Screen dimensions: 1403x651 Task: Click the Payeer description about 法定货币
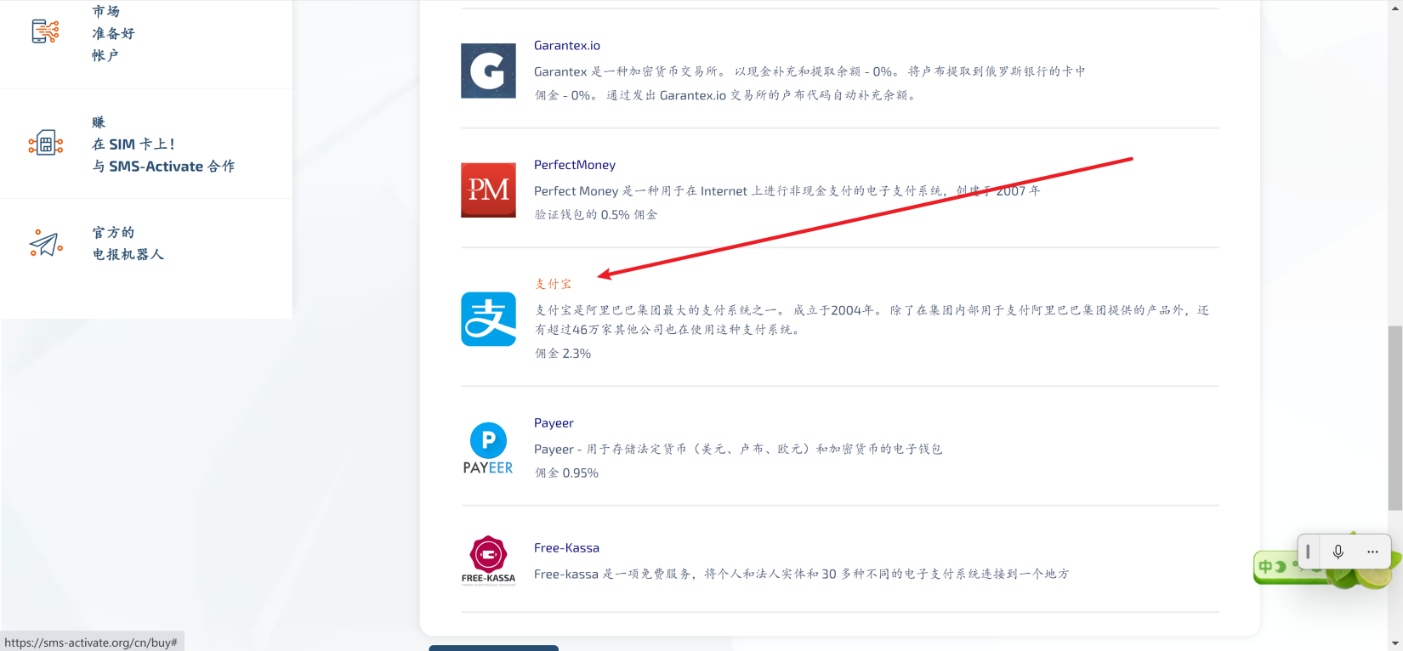[x=738, y=449]
